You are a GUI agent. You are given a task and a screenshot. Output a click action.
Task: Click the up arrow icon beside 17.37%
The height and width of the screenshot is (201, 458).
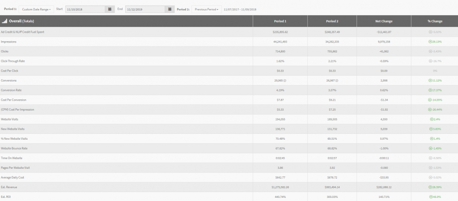430,90
